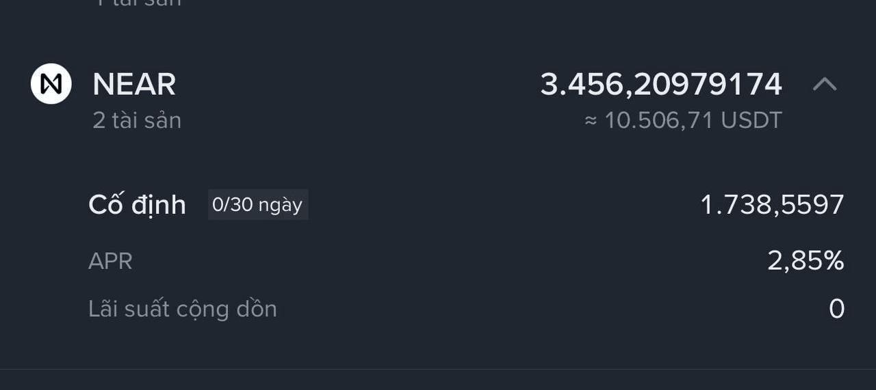Open the "Cố định" fixed product label
The width and height of the screenshot is (876, 390).
coord(137,205)
